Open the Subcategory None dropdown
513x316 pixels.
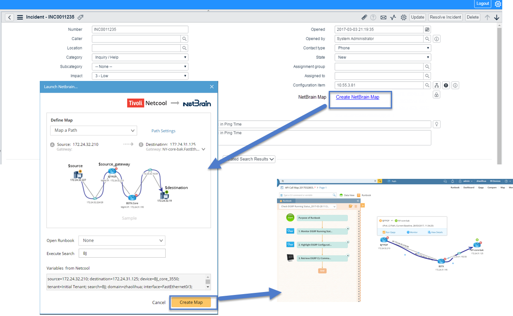click(140, 67)
